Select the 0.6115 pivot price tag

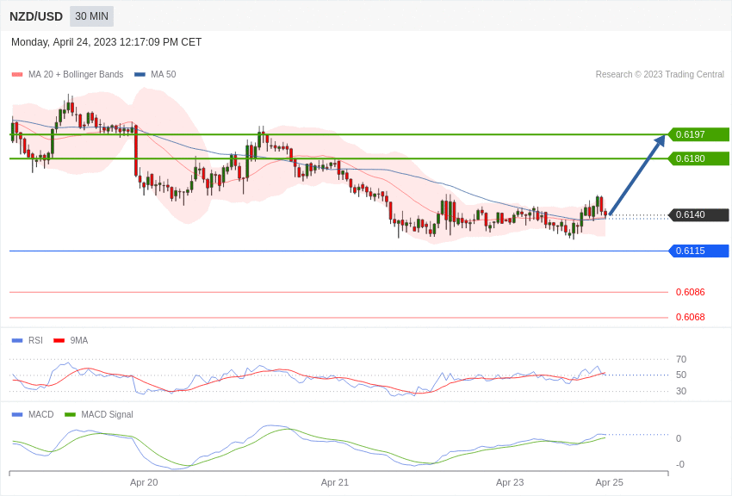[x=699, y=251]
